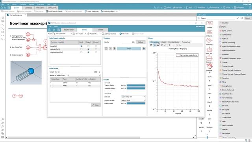252x142 pixels.
Task: Click the wizard wand icon
Action: coord(93,105)
